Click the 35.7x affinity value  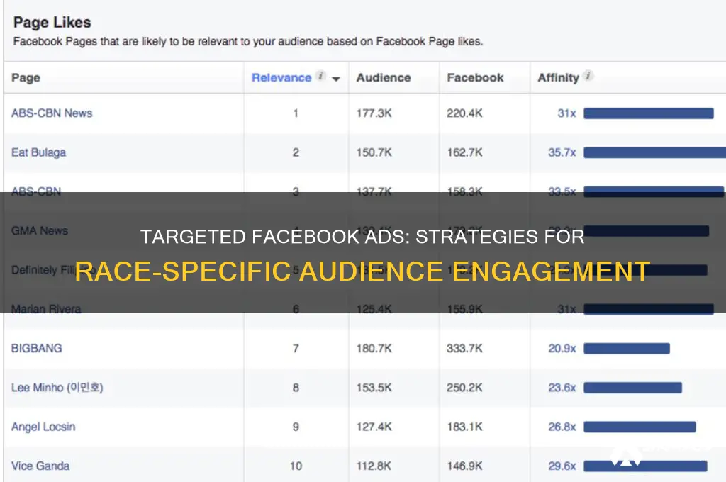pos(562,152)
